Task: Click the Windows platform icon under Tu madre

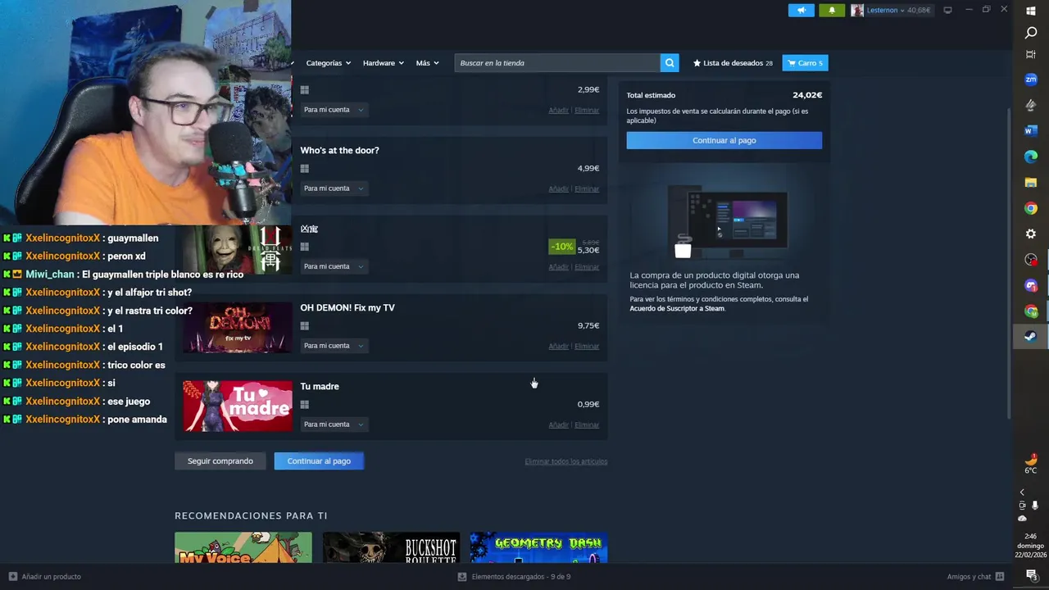Action: (x=305, y=405)
